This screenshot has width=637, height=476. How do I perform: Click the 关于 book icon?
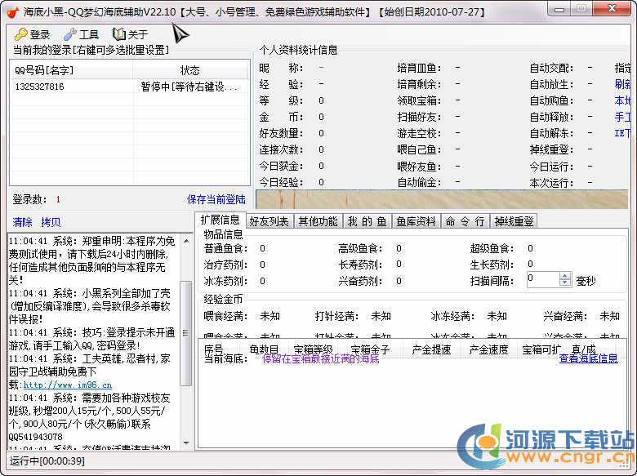click(x=118, y=34)
